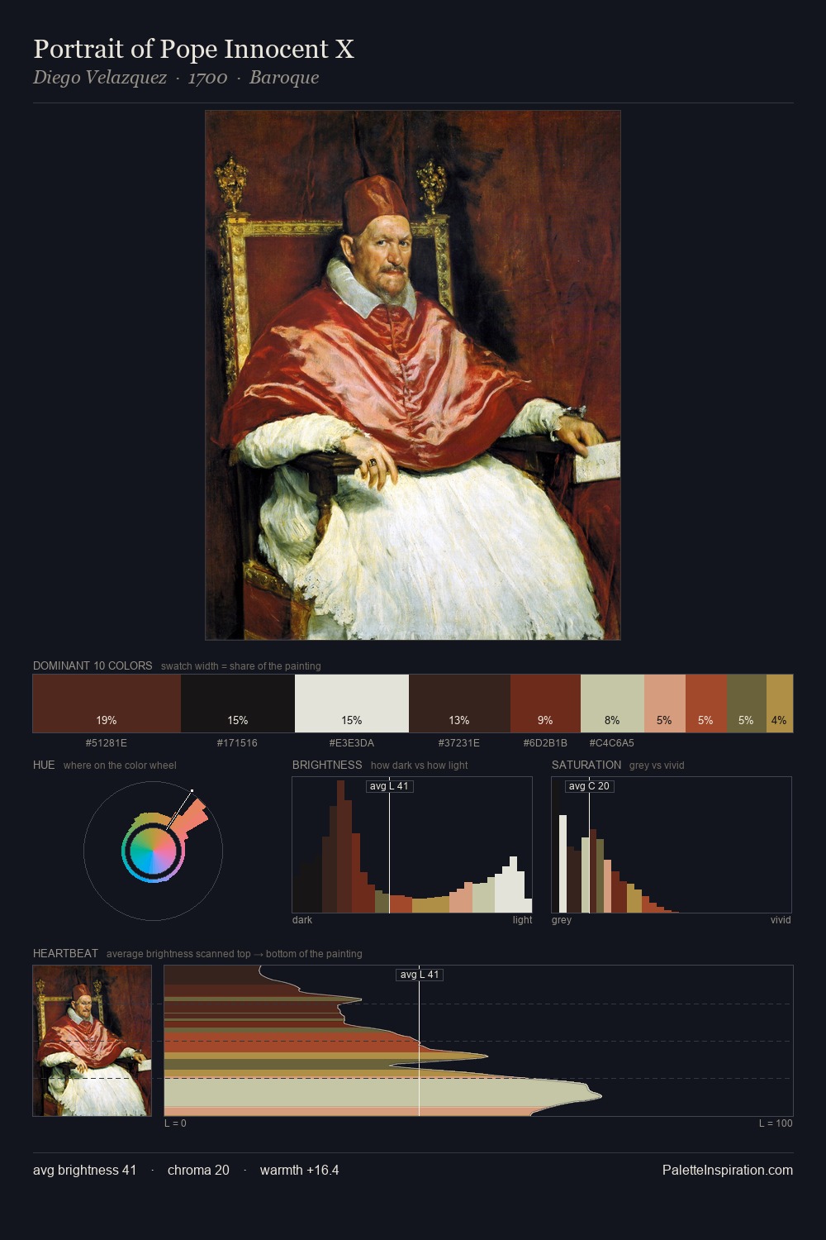Pick the 8% pale sage swatch
Viewport: 826px width, 1240px height.
coord(612,703)
